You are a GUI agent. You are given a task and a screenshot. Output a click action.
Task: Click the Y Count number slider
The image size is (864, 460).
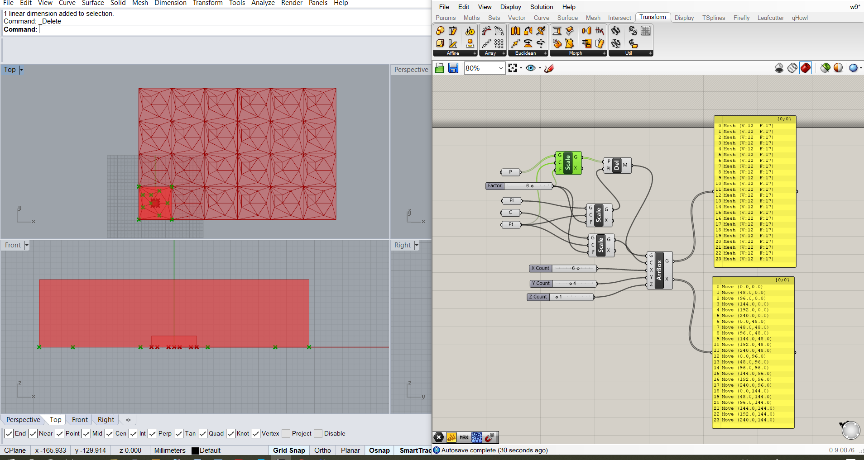[563, 284]
